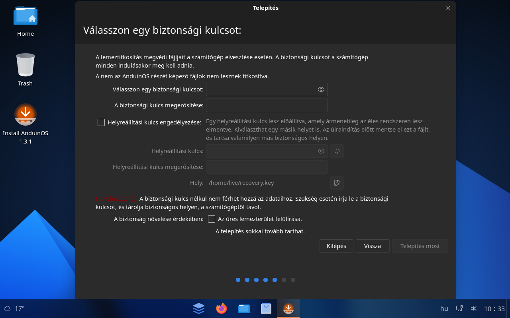Click the red Figyelmeztetés warning label
Screen dimensions: 510x318
point(117,199)
